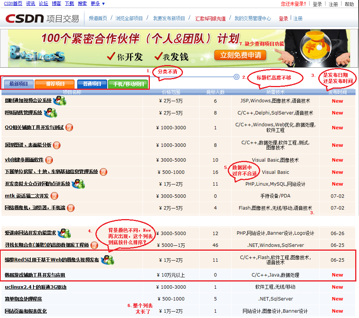Viewport: 359px width, 318px height.
Task: Click the 竞标人数 column header
Action: click(215, 92)
